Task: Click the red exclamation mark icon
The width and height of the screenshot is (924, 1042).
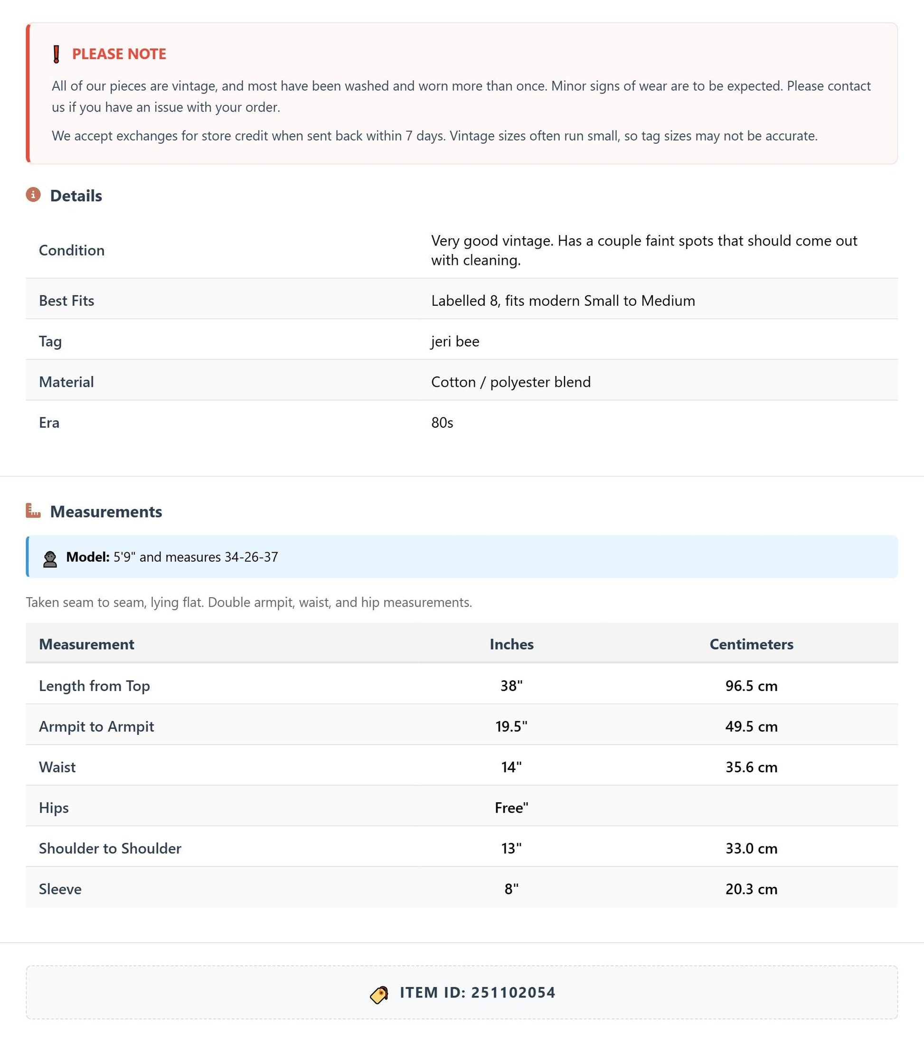Action: click(57, 54)
